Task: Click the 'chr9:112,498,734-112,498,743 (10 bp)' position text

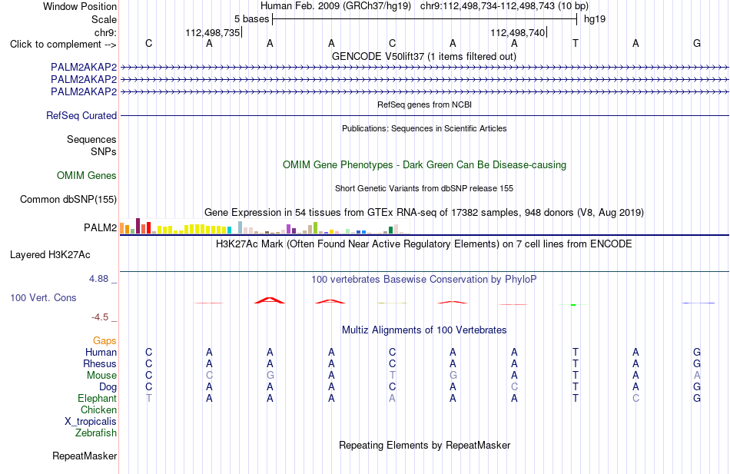Action: click(x=504, y=6)
